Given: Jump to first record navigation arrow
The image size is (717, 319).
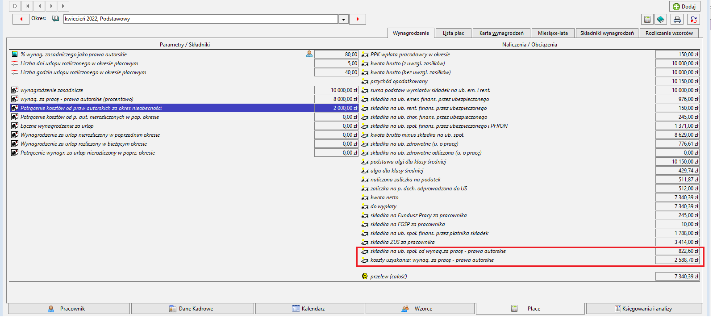Looking at the screenshot, I should click(27, 6).
